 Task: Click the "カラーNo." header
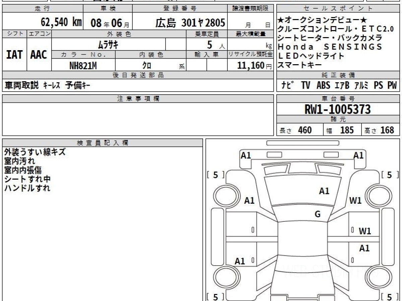[x=84, y=55]
